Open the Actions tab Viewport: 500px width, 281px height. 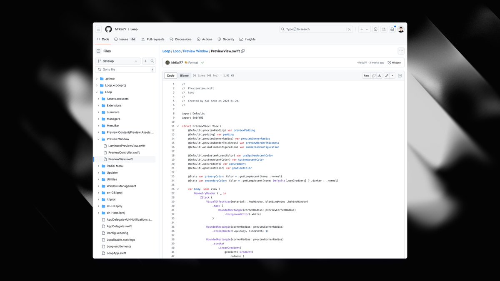(205, 39)
